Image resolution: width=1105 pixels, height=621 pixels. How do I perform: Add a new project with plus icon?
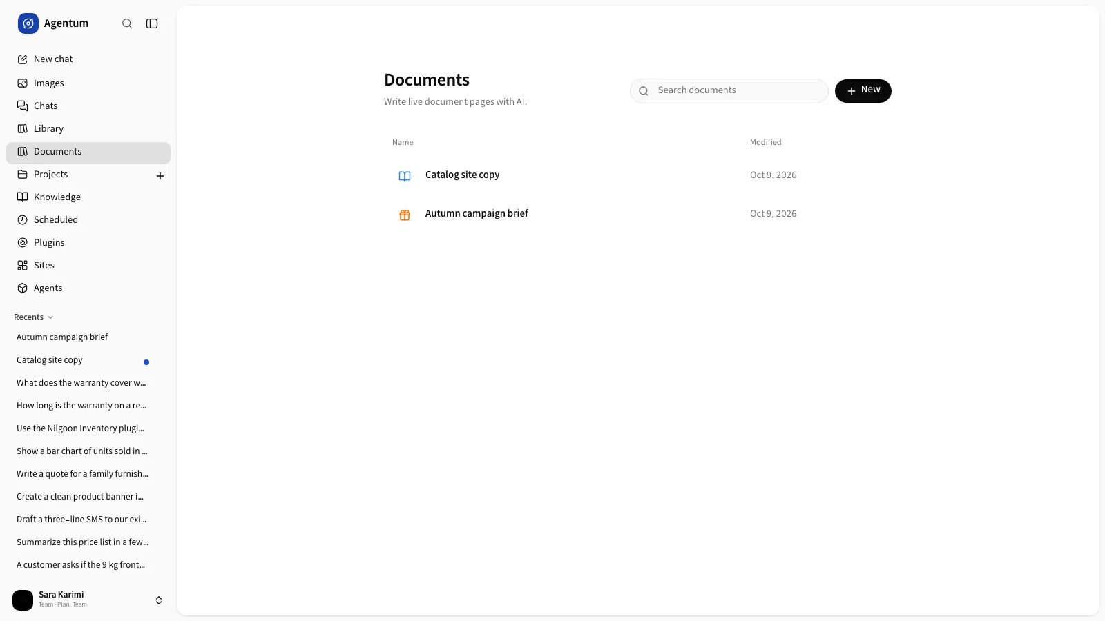(160, 176)
